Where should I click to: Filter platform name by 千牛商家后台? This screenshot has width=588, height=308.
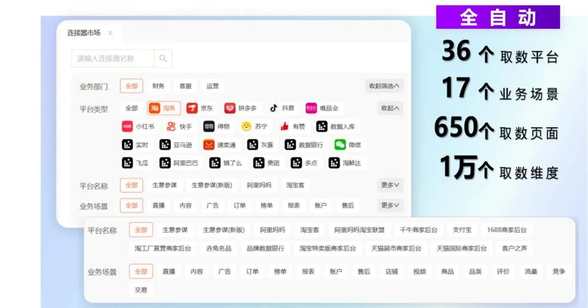coord(419,230)
